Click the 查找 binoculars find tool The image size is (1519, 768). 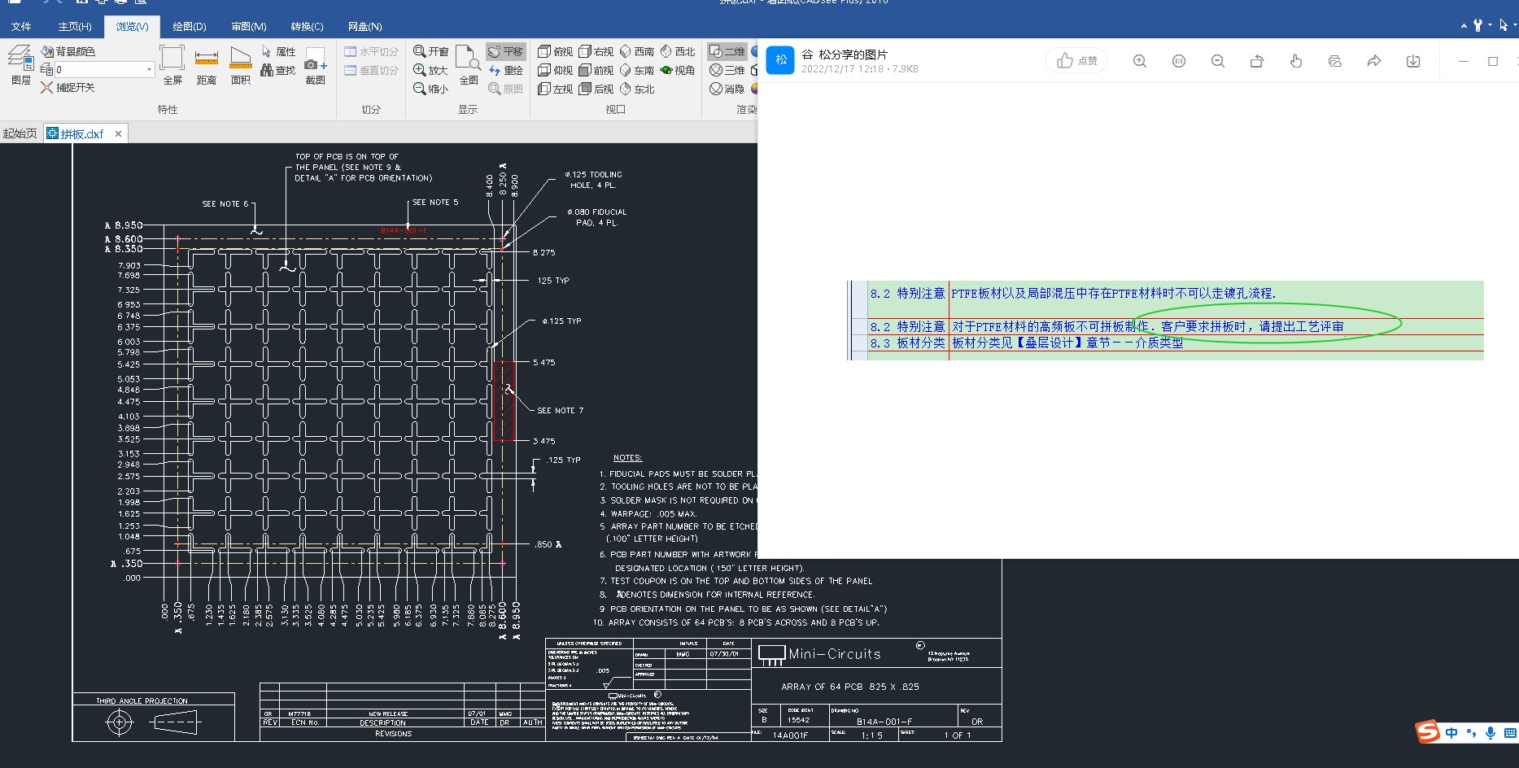point(277,71)
